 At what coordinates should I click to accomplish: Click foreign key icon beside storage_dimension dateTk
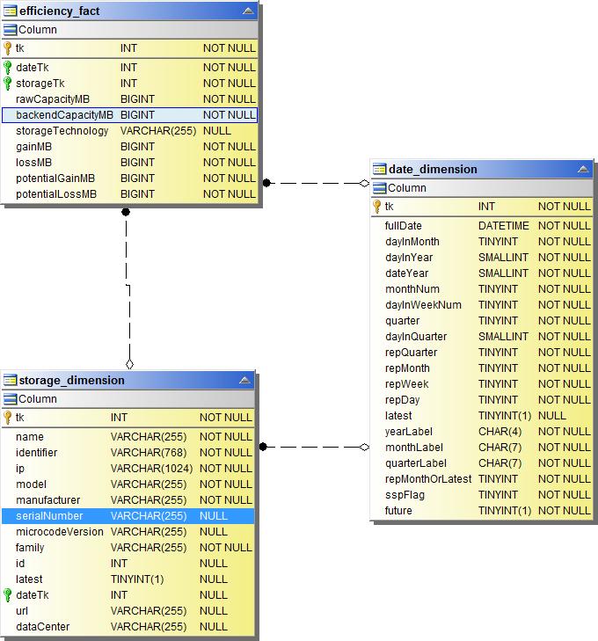[x=7, y=595]
